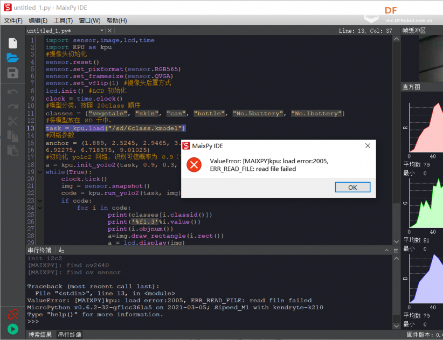The image size is (443, 340).
Task: Click the red R histogram chart
Action: (426, 128)
